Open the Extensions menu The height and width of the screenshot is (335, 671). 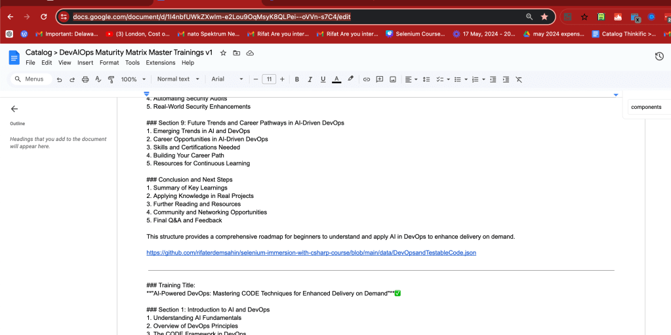click(161, 62)
